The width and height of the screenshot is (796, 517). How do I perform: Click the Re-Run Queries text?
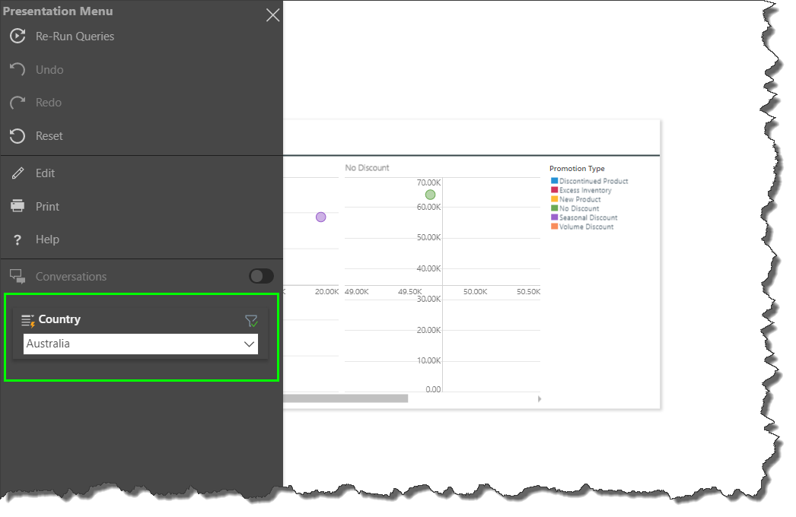click(75, 36)
